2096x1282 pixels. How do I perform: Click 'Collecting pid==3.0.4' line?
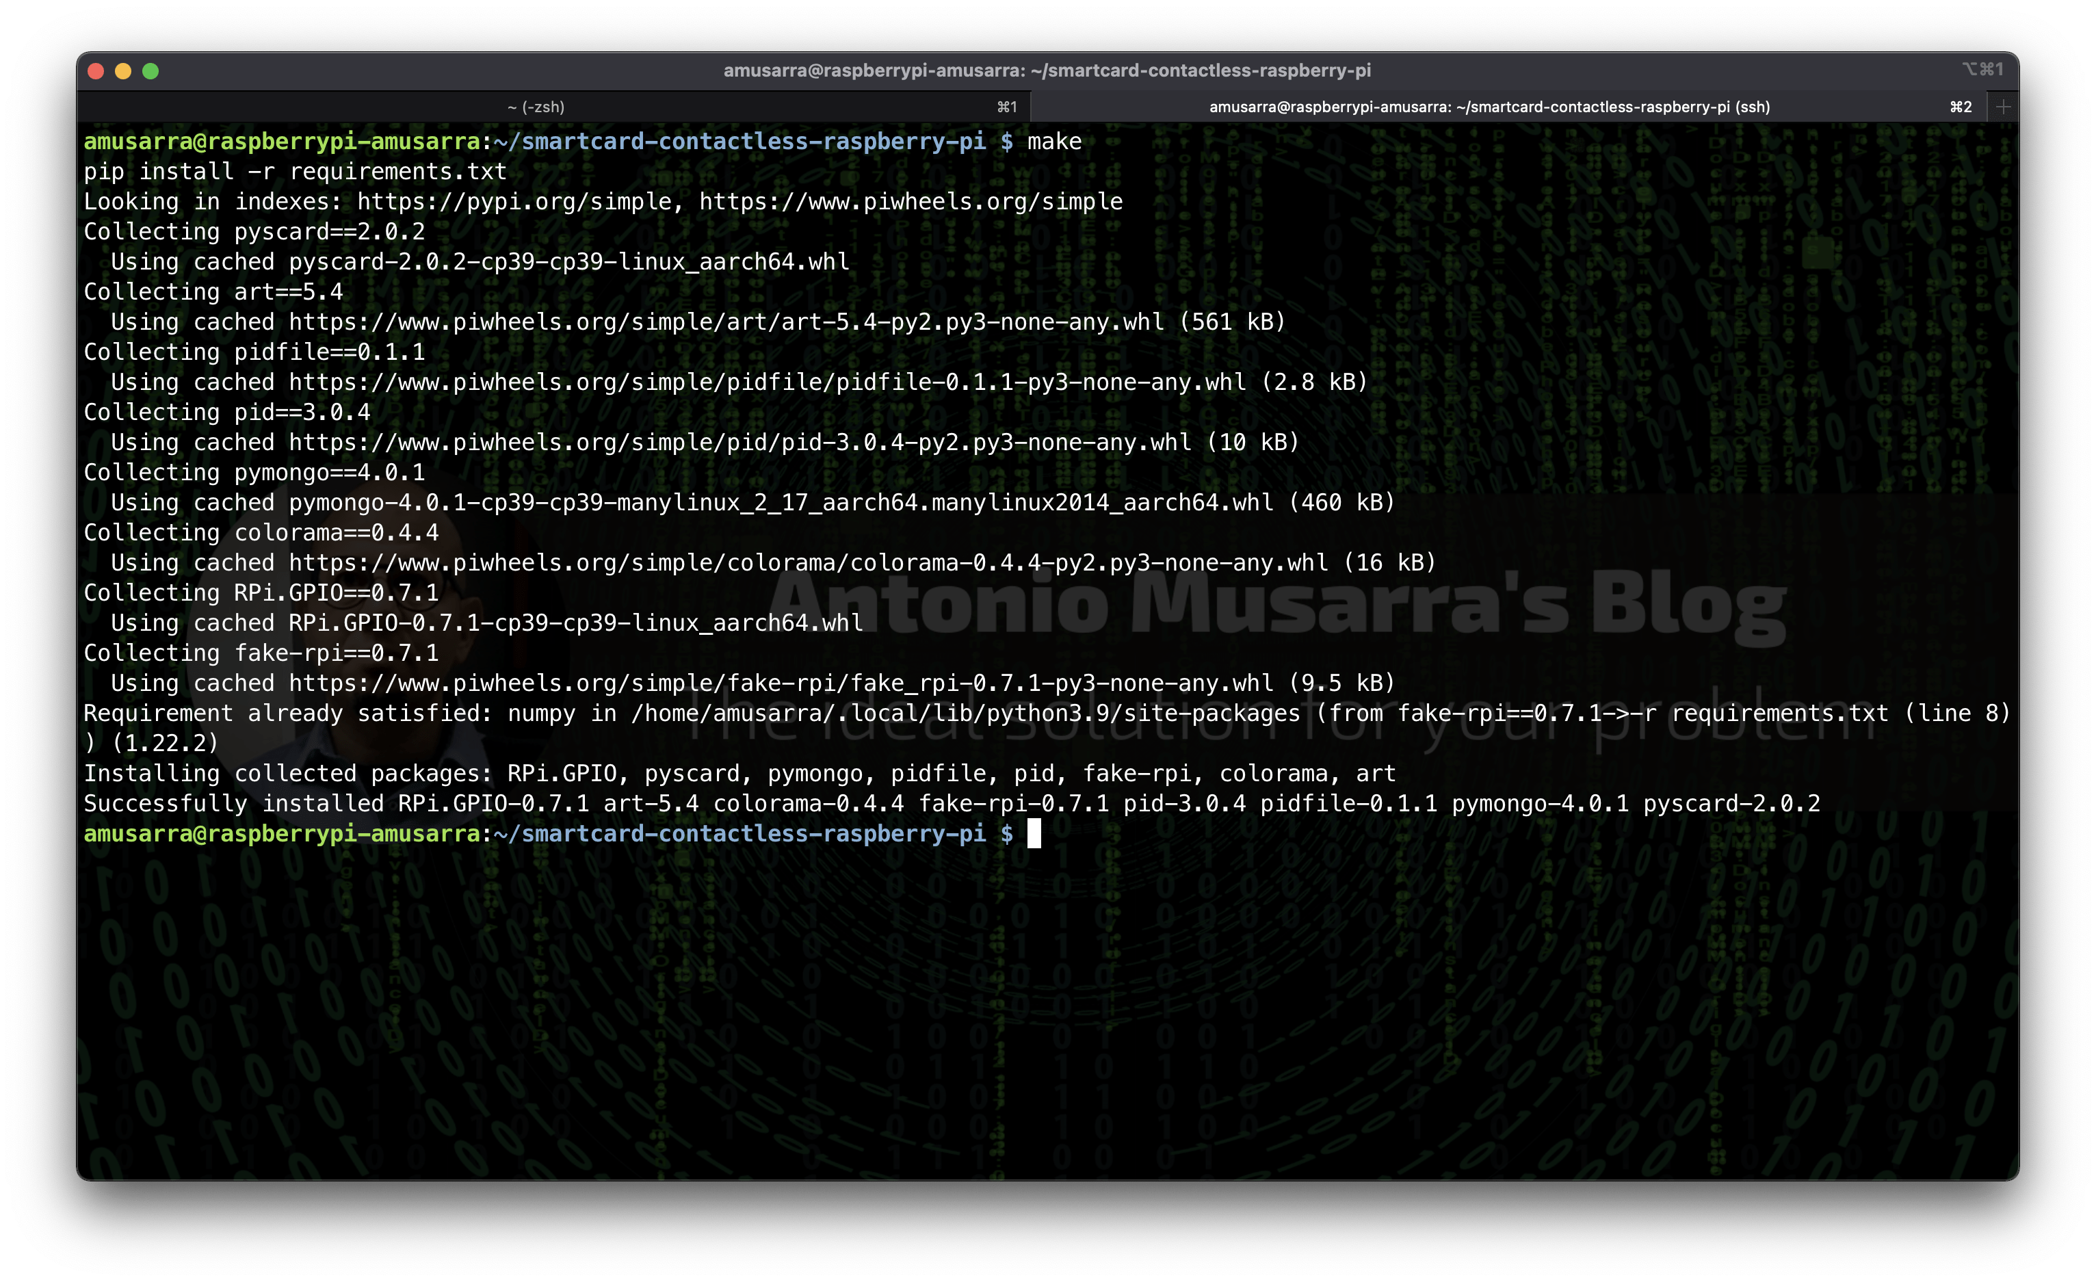(227, 412)
